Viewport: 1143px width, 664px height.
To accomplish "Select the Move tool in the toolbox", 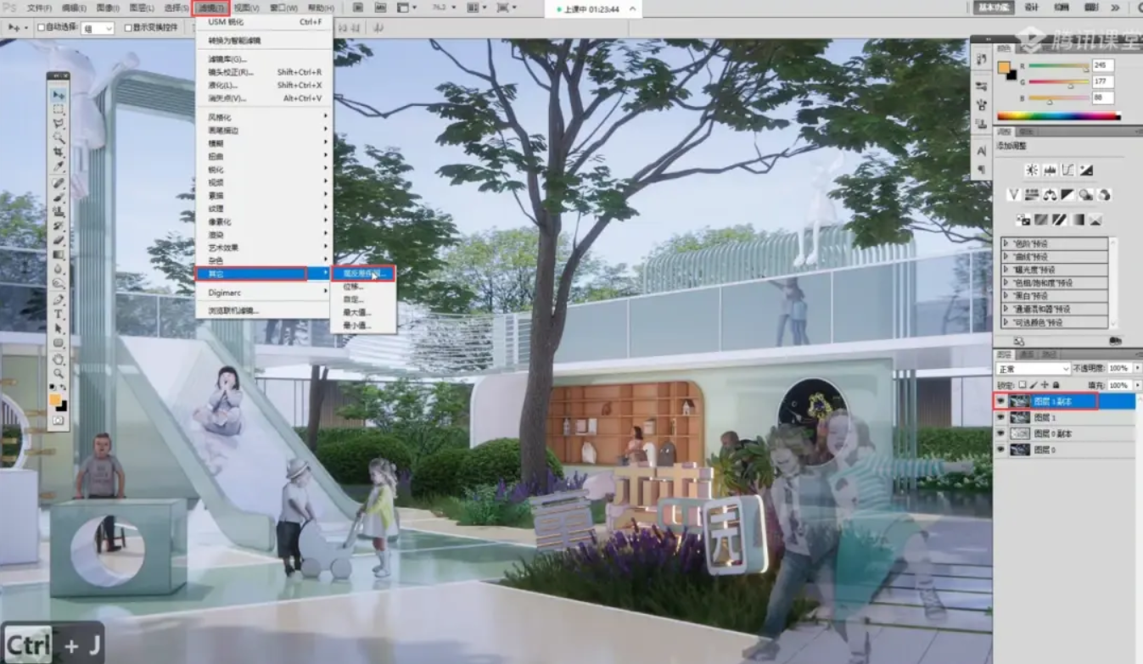I will [x=59, y=96].
